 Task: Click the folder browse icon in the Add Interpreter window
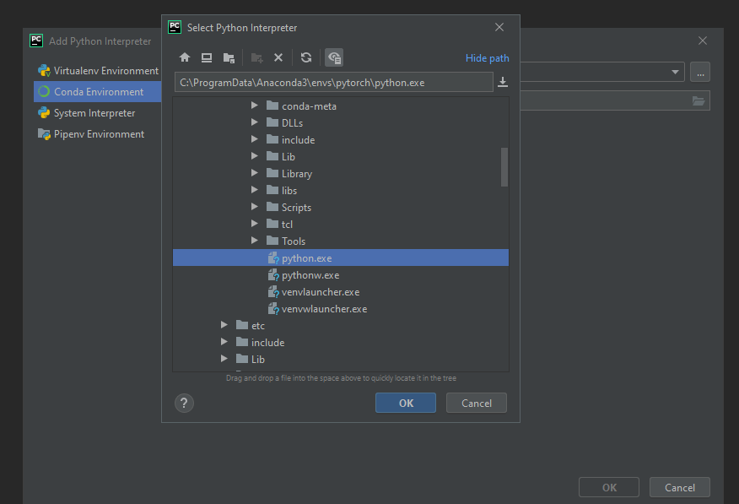click(699, 101)
